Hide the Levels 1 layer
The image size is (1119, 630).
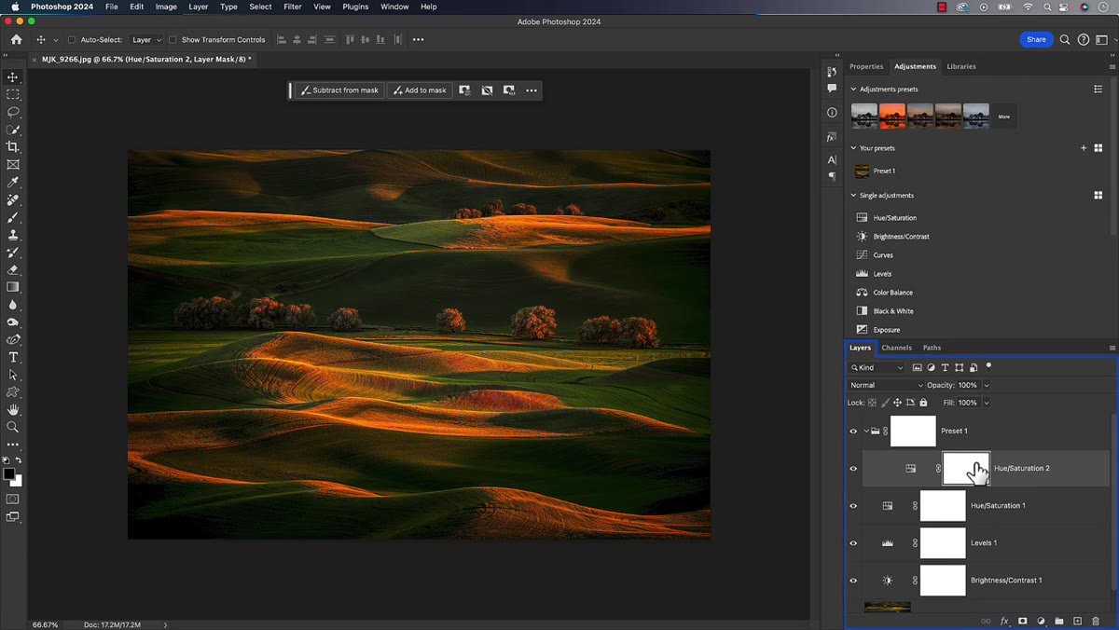point(853,542)
